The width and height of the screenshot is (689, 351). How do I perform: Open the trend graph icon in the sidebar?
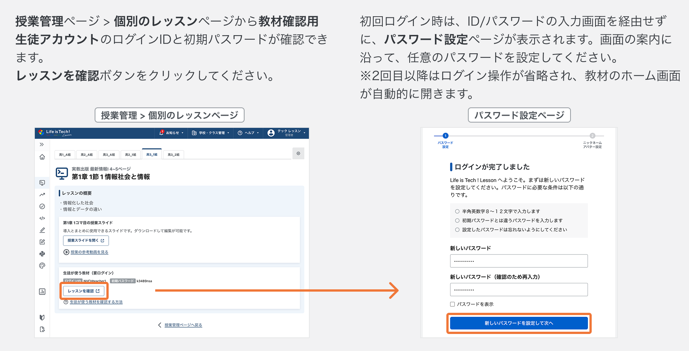coord(42,195)
